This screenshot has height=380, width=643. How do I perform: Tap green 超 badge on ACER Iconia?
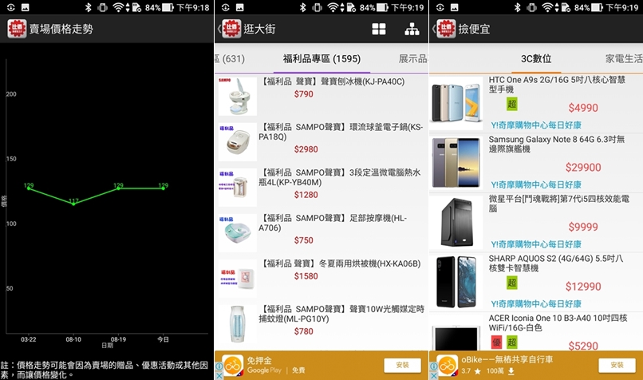(x=512, y=342)
